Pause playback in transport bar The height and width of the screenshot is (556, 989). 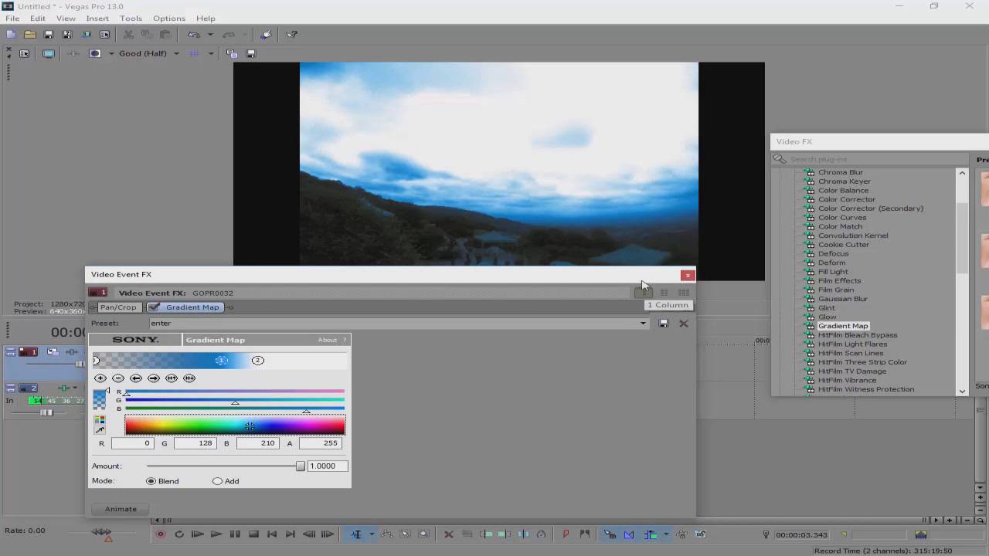pyautogui.click(x=235, y=534)
